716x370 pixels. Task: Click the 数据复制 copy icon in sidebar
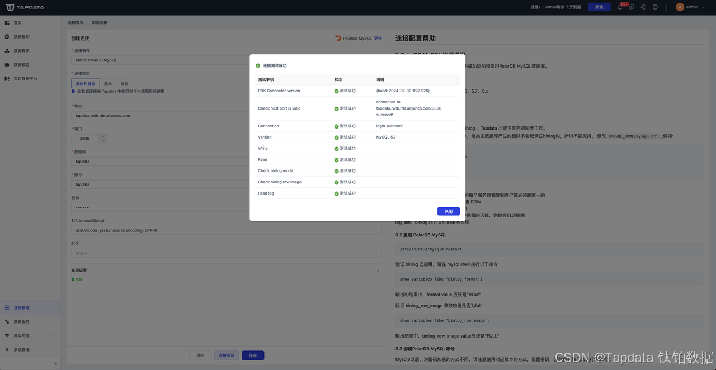[7, 36]
